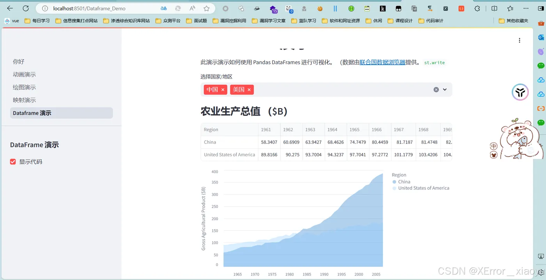Viewport: 546px width, 280px height.
Task: Open the puzzle piece extensions menu
Action: tap(477, 8)
